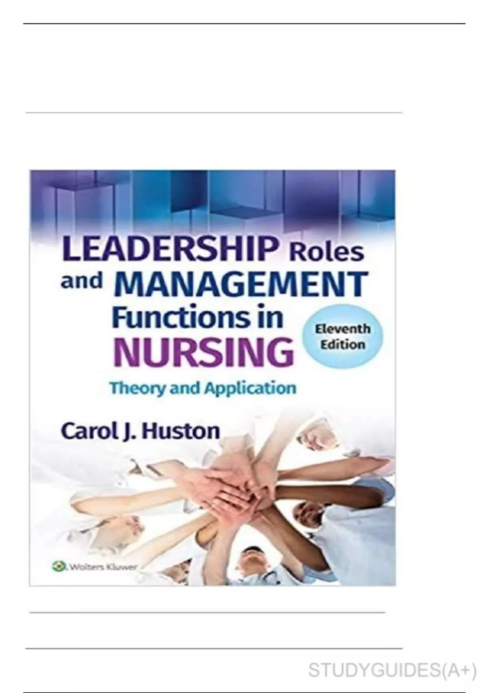The image size is (489, 693).
Task: Click the horizontal line above STUDYGUIDES watermark
Action: 214,648
